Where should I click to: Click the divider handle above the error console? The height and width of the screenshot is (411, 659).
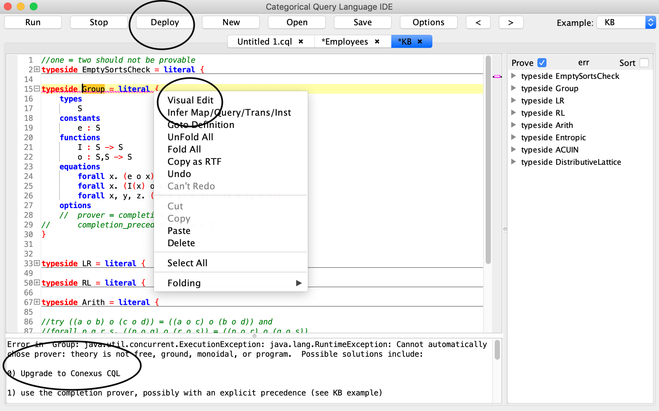point(254,336)
